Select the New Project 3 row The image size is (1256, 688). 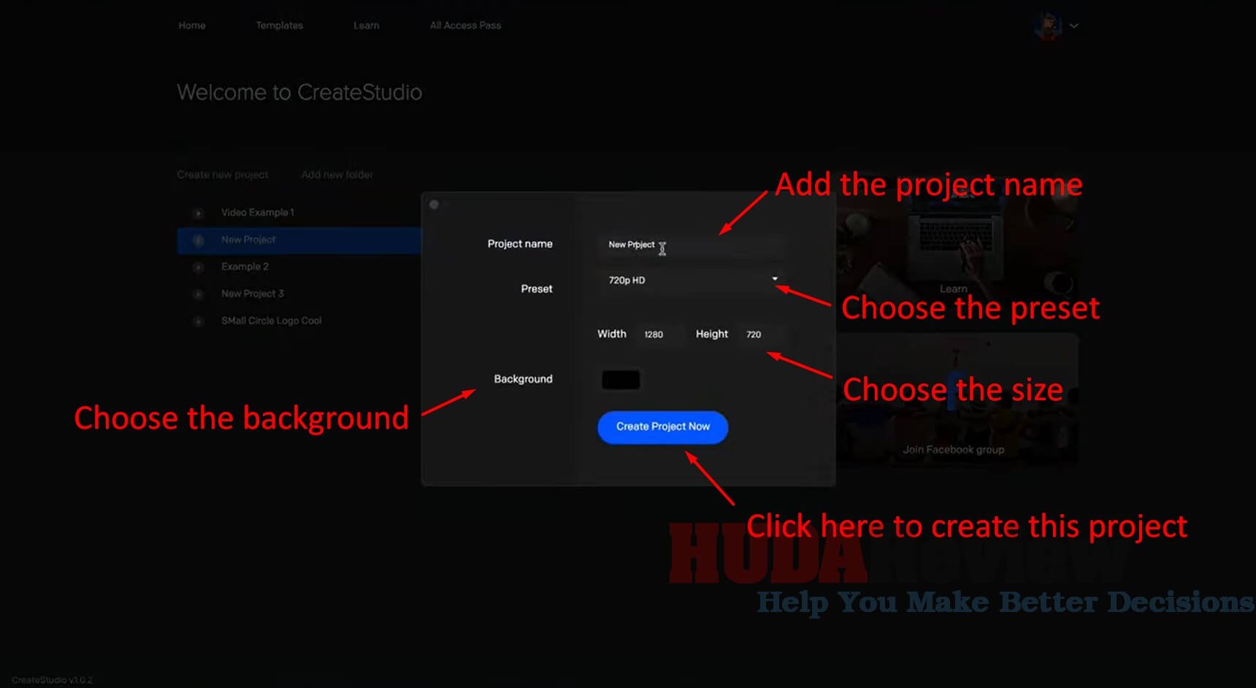click(299, 294)
